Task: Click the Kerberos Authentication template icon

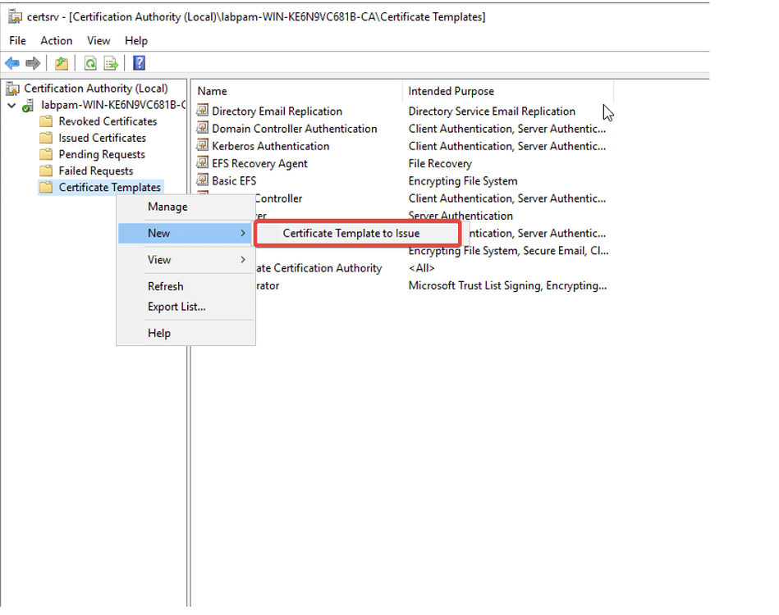Action: pos(202,145)
